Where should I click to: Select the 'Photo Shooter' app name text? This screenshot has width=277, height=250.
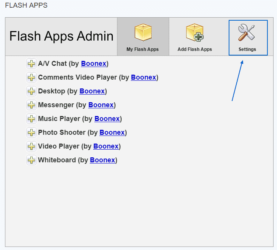(x=62, y=132)
